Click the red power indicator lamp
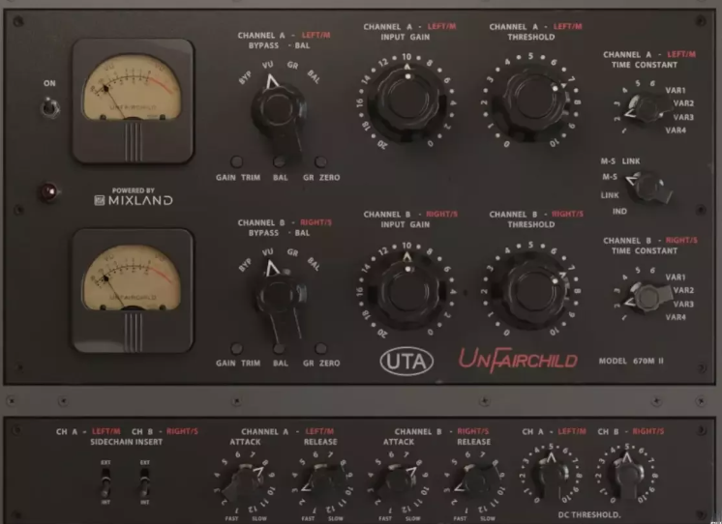 [49, 191]
